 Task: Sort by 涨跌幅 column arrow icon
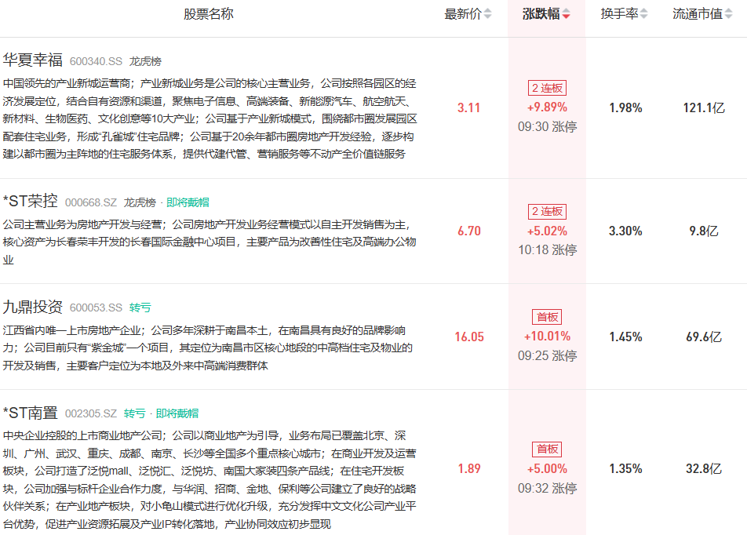(x=566, y=14)
